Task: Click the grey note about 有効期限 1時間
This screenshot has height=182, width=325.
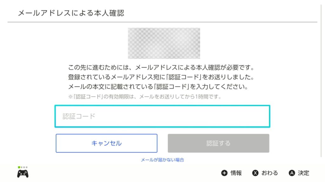Action: point(145,97)
